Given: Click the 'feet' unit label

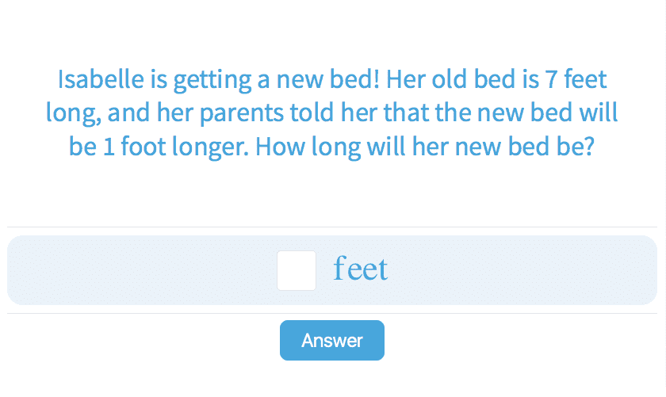Looking at the screenshot, I should coord(361,269).
